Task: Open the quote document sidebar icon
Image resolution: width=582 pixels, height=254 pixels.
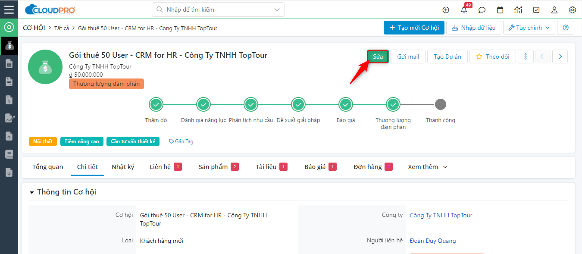Action: point(9,82)
